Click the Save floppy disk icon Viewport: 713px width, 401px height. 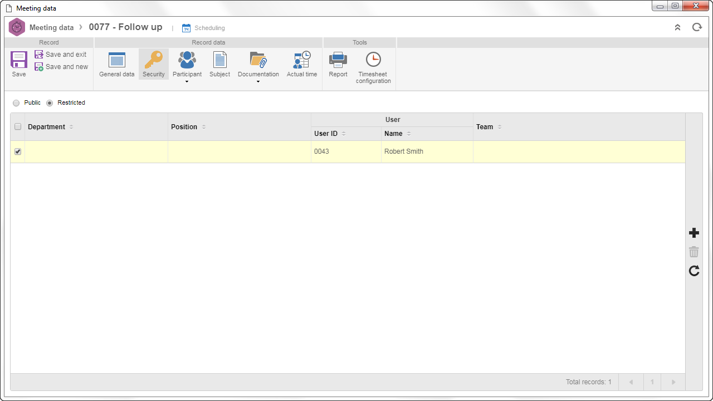[19, 60]
